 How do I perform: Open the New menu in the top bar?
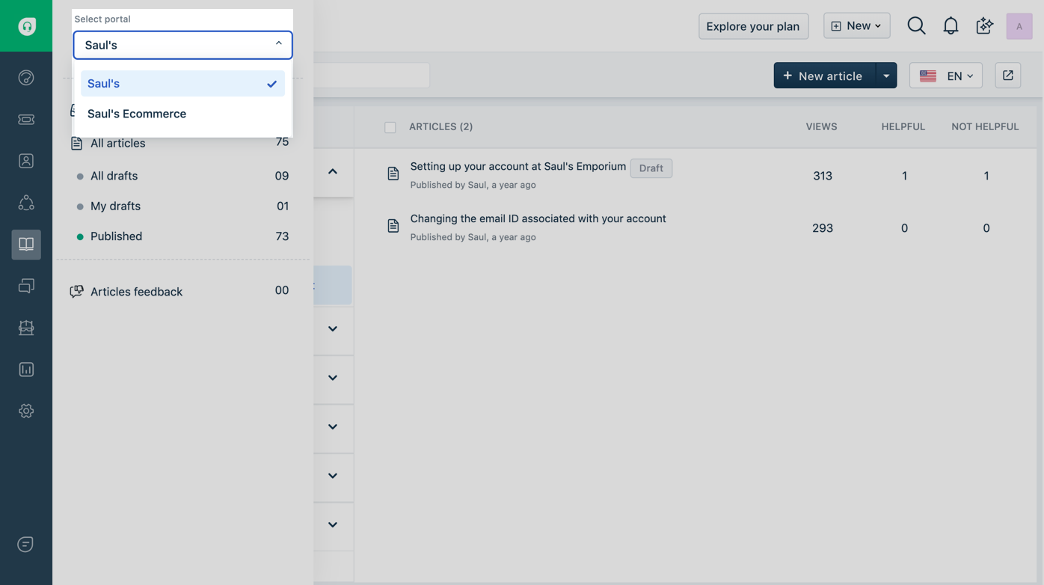856,25
